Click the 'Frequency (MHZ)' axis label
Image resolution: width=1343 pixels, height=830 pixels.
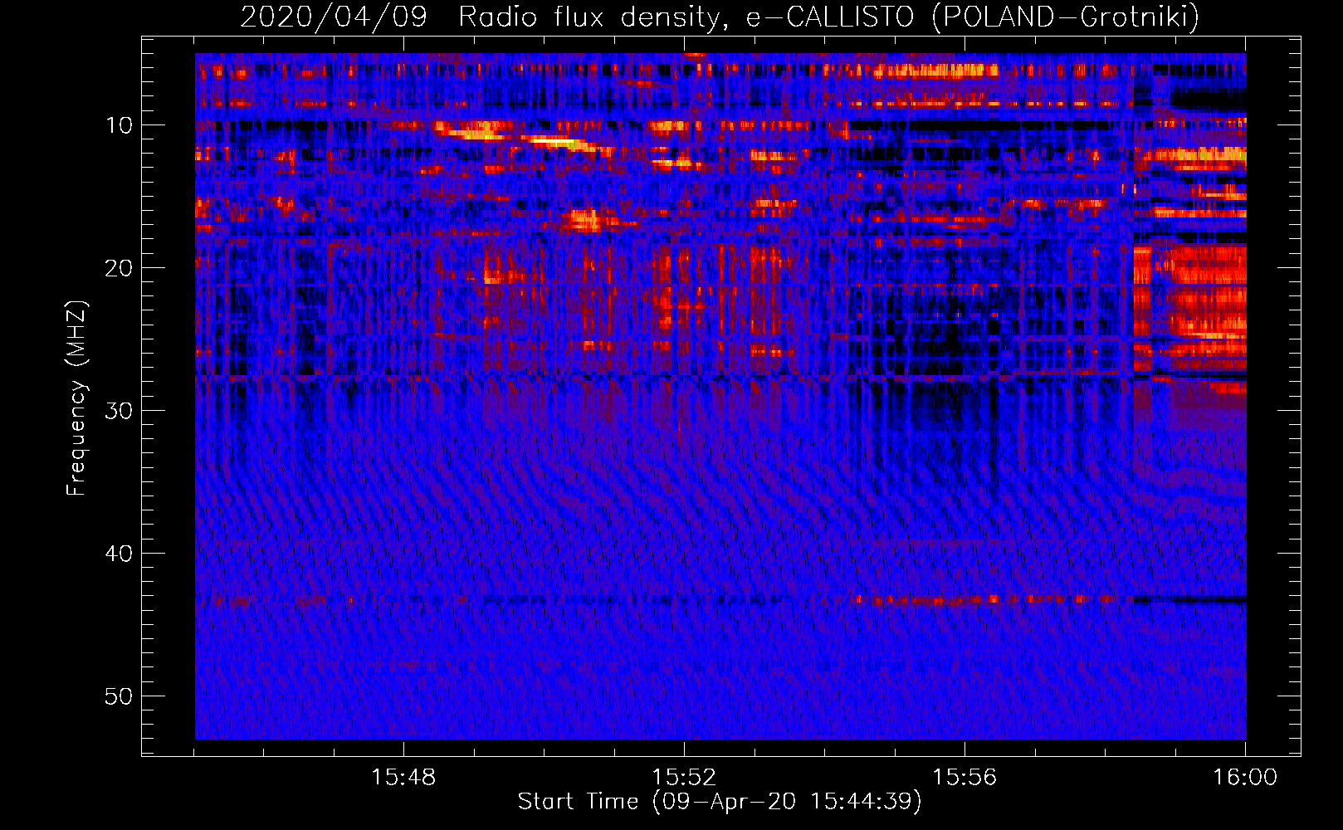76,398
